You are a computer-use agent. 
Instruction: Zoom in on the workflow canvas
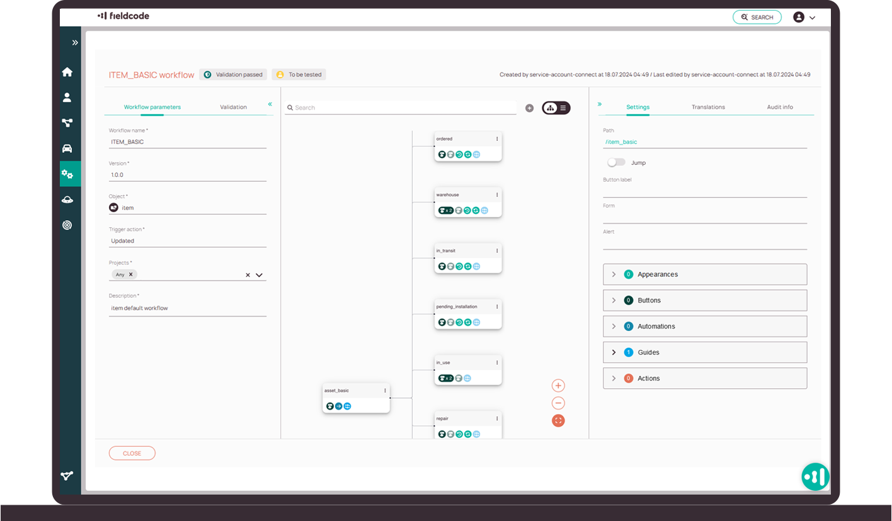[558, 384]
